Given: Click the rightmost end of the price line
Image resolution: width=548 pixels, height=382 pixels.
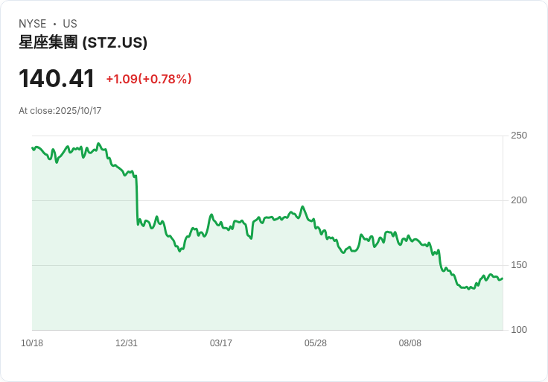Looking at the screenshot, I should pyautogui.click(x=503, y=278).
